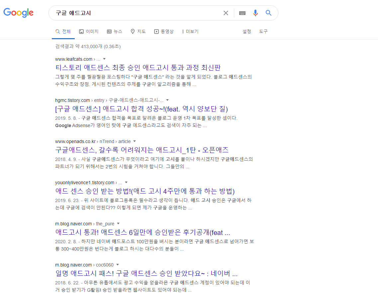Expand dropdown arrow next to youonlyliveonce1.tistory.com
378x302 pixels.
(126, 183)
